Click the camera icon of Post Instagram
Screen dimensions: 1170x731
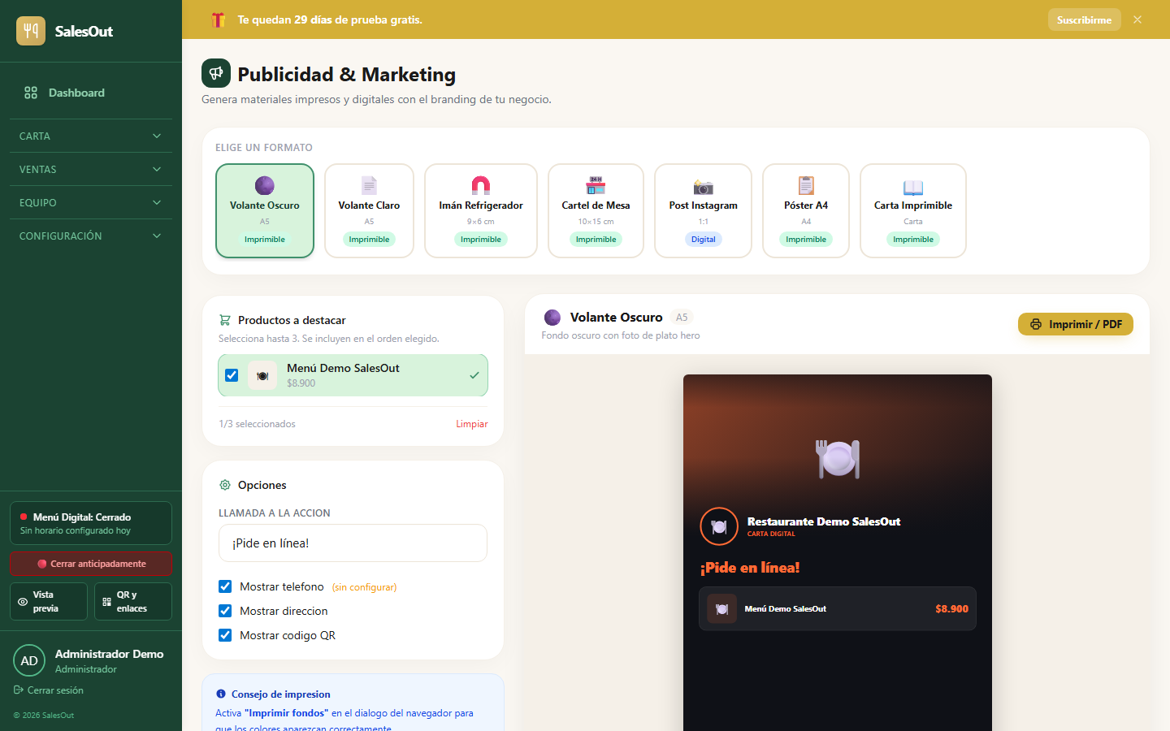[704, 186]
